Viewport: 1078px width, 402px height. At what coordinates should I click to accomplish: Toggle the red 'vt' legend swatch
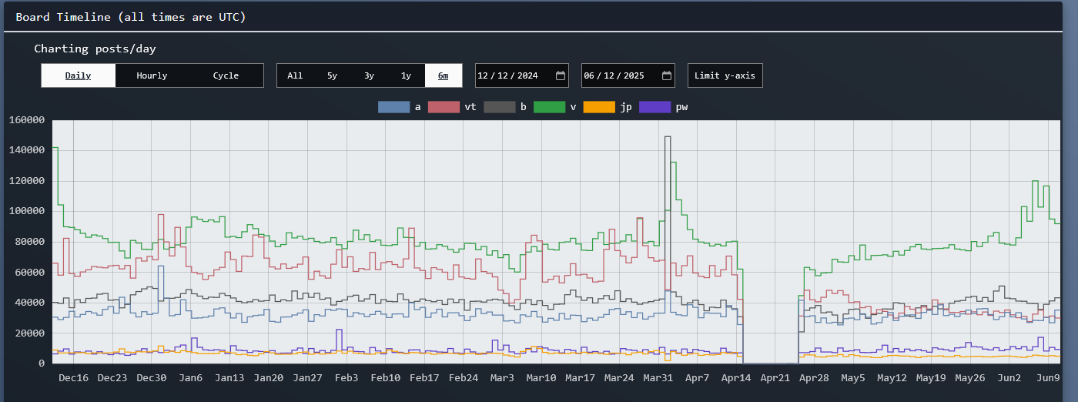point(444,107)
